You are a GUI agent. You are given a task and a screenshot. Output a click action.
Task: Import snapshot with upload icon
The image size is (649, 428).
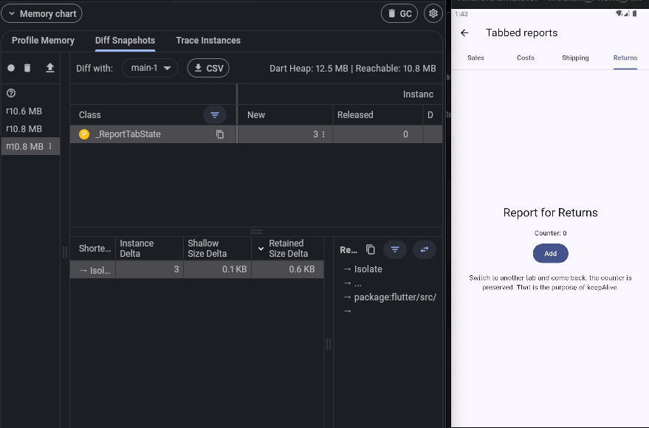[50, 68]
